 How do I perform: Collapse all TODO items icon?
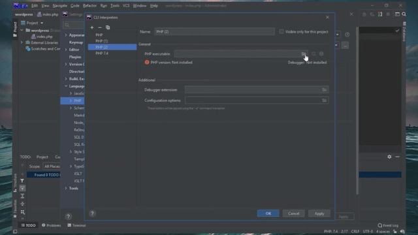tap(22, 204)
